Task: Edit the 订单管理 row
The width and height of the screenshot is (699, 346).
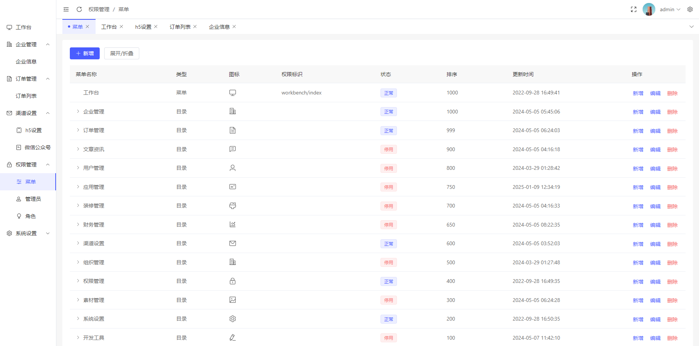Action: coord(655,131)
